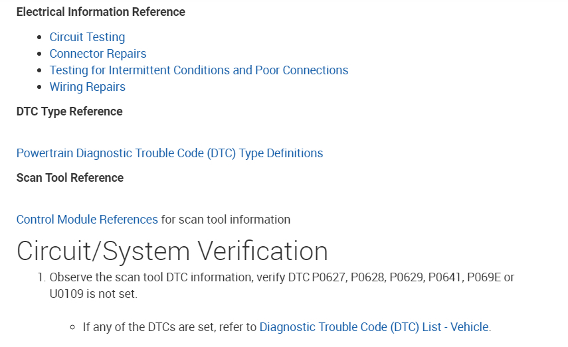Image resolution: width=568 pixels, height=347 pixels.
Task: Open Testing for Intermittent Conditions link
Action: [x=199, y=70]
